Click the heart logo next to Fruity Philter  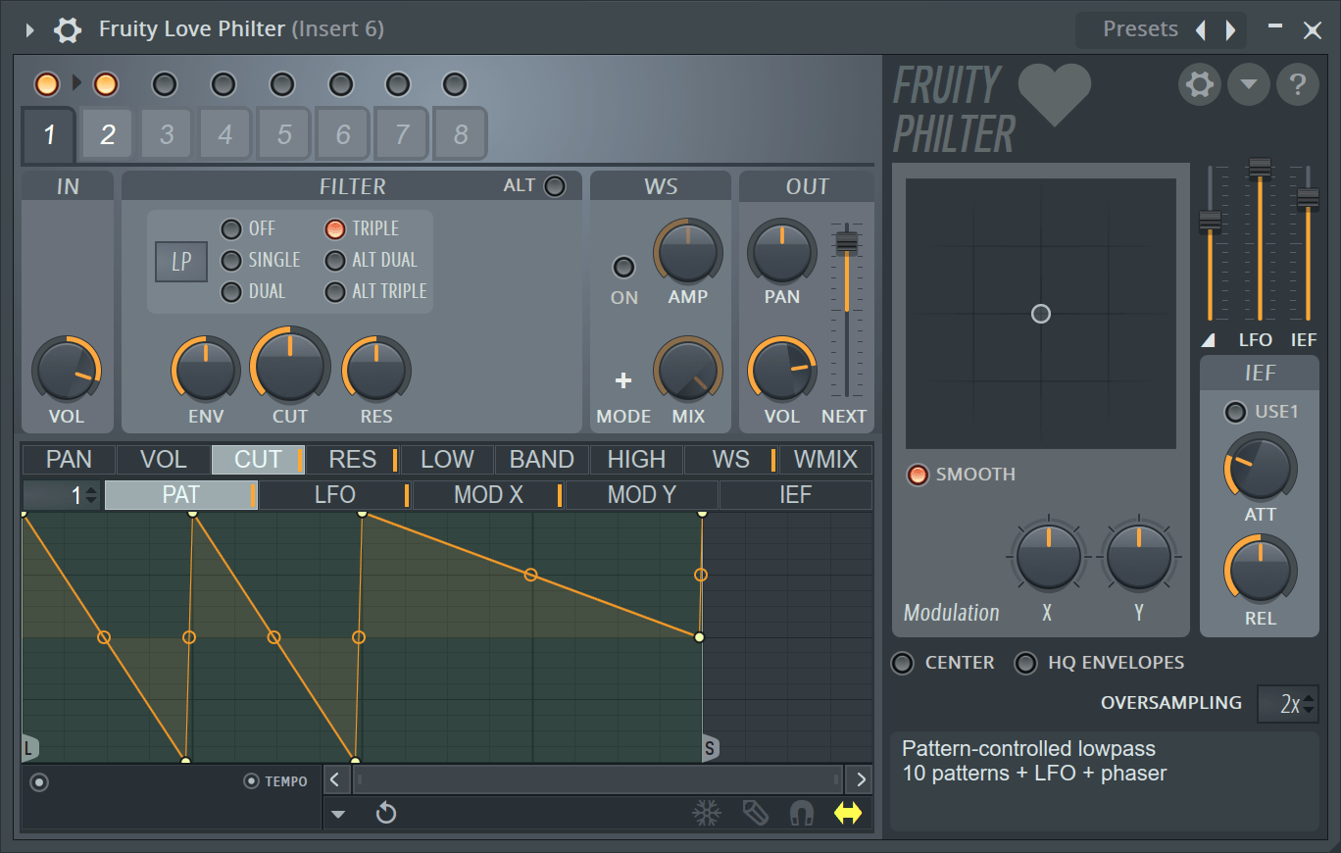(1056, 94)
